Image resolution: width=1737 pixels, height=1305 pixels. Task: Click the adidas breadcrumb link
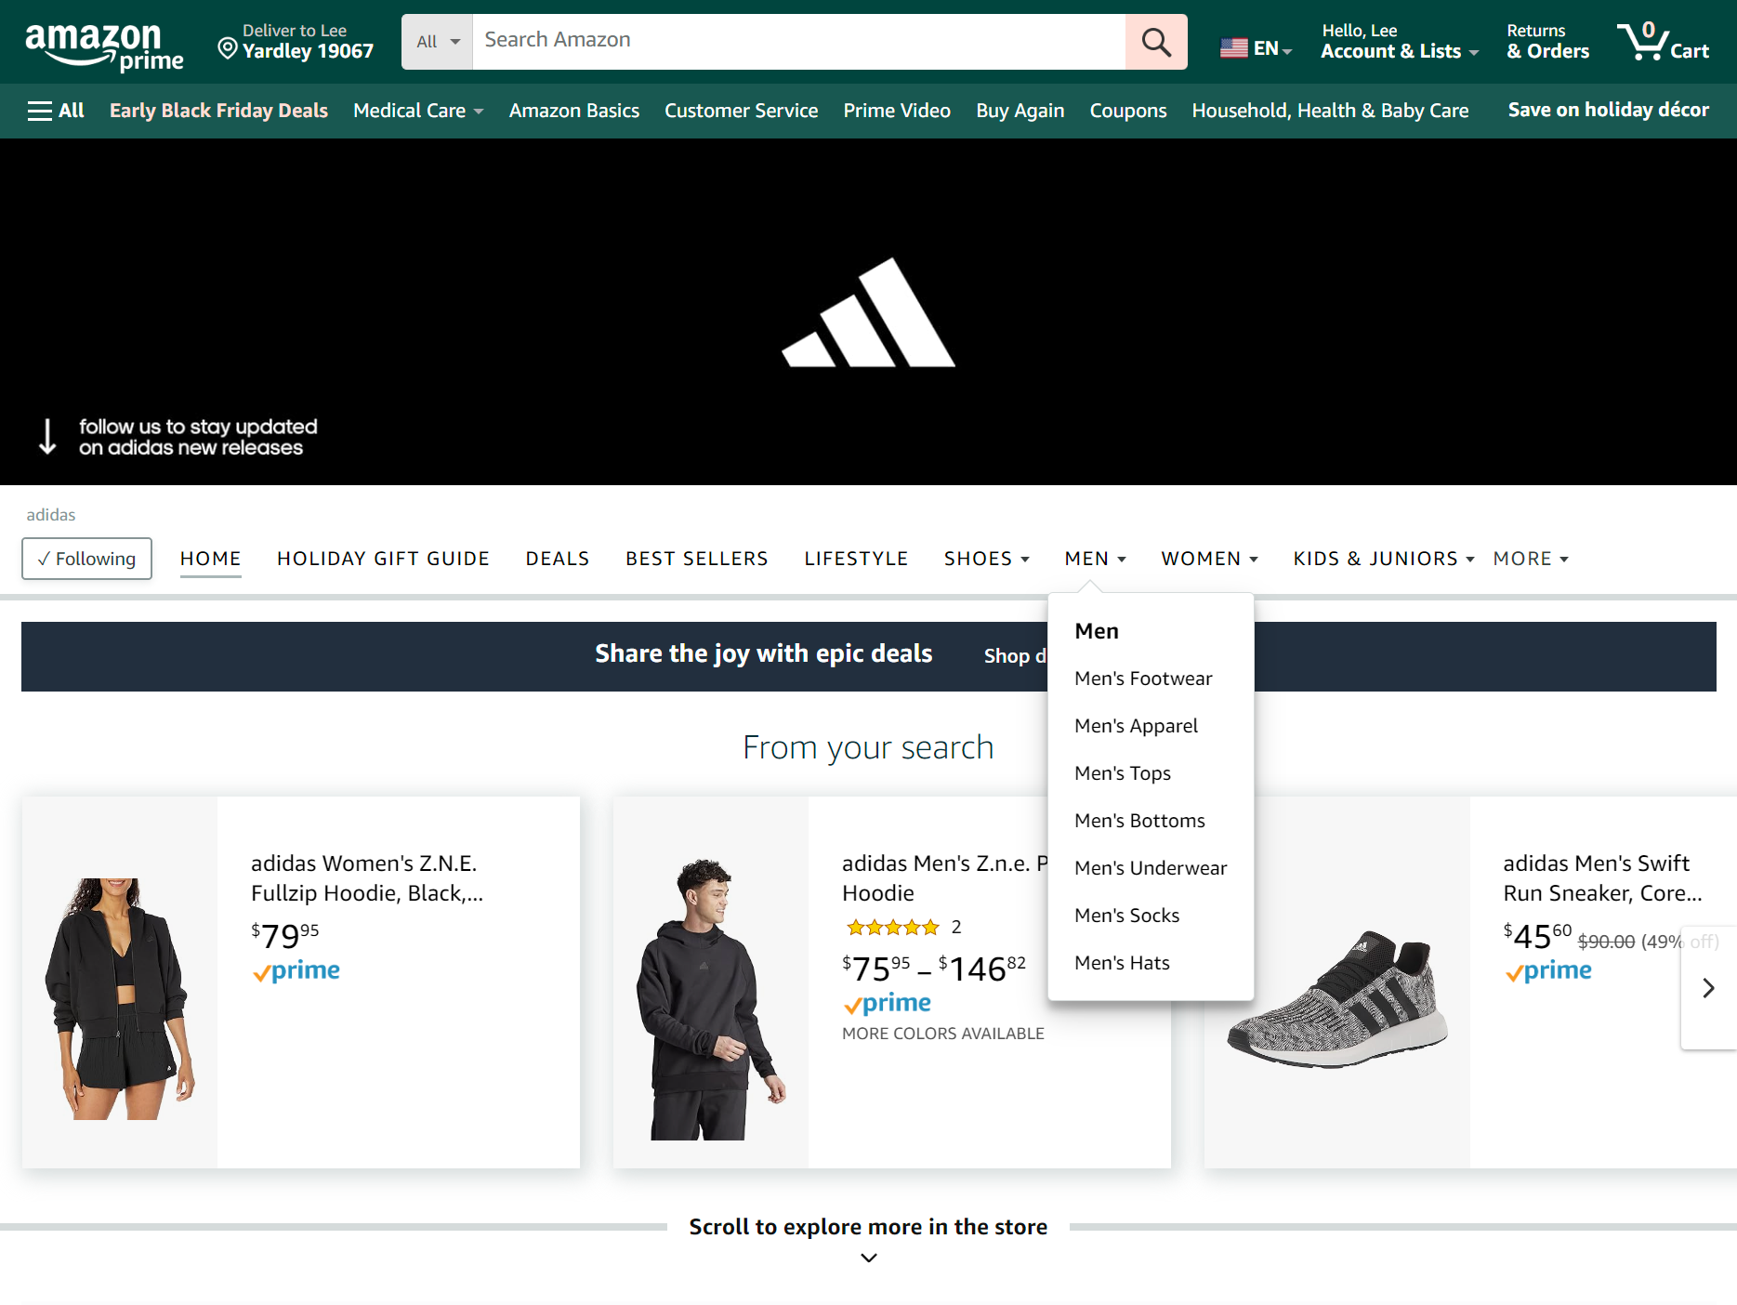(x=50, y=515)
